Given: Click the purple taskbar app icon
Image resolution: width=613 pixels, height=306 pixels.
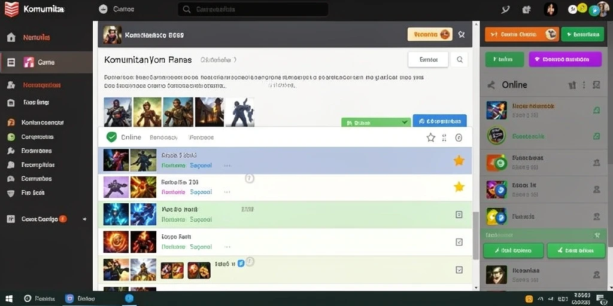Looking at the screenshot, I should pyautogui.click(x=70, y=299).
